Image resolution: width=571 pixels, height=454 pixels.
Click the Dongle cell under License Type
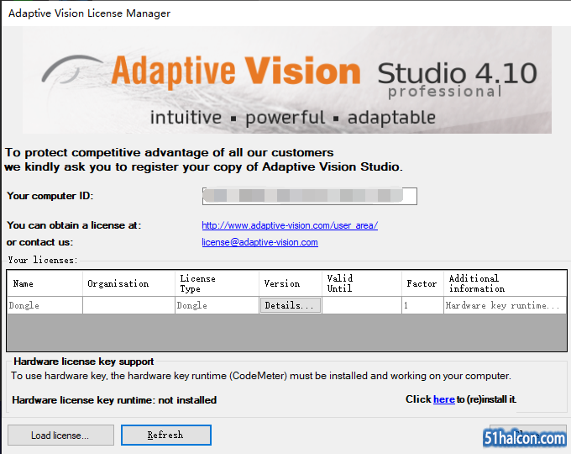(217, 305)
